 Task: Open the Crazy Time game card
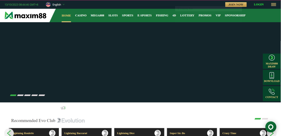point(245,132)
